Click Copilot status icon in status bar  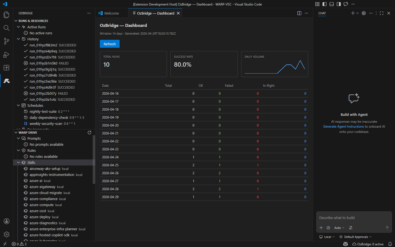346,244
